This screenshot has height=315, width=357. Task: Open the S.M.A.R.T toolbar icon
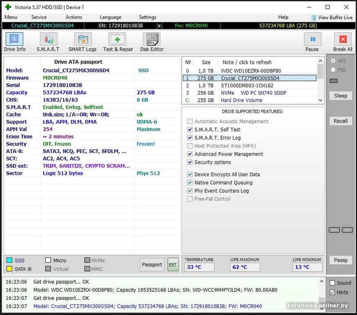coord(49,39)
